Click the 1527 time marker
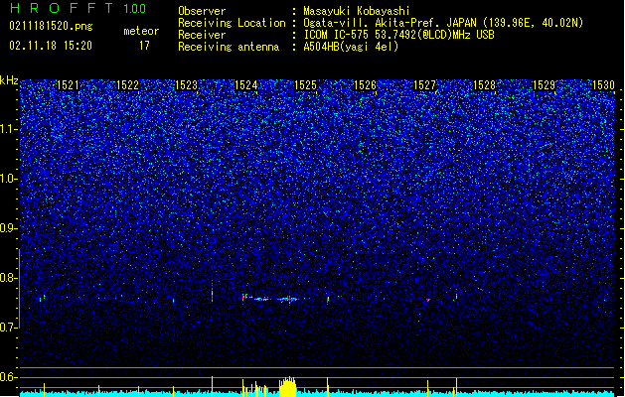The width and height of the screenshot is (625, 397). coord(425,85)
